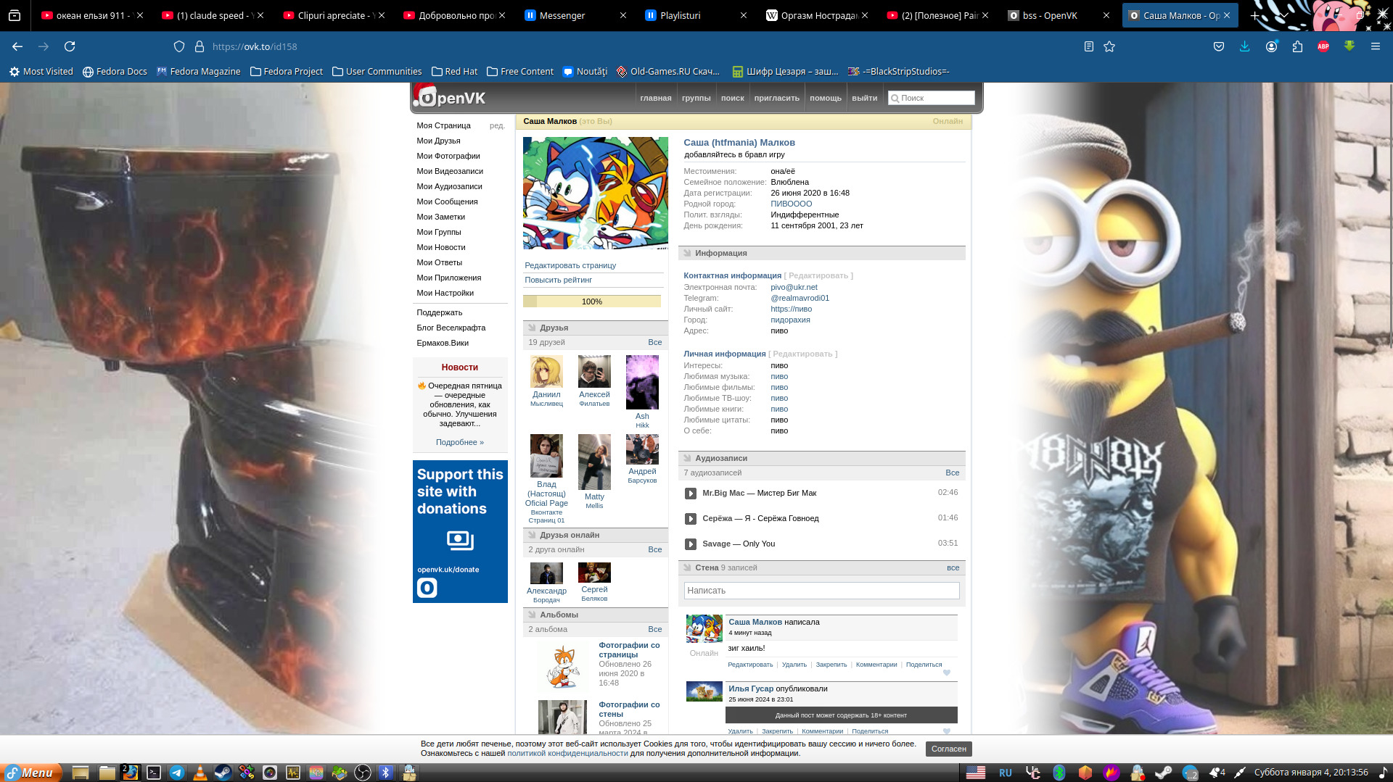Image resolution: width=1393 pixels, height=782 pixels.
Task: Open главная in the OpenVK header
Action: pyautogui.click(x=656, y=98)
